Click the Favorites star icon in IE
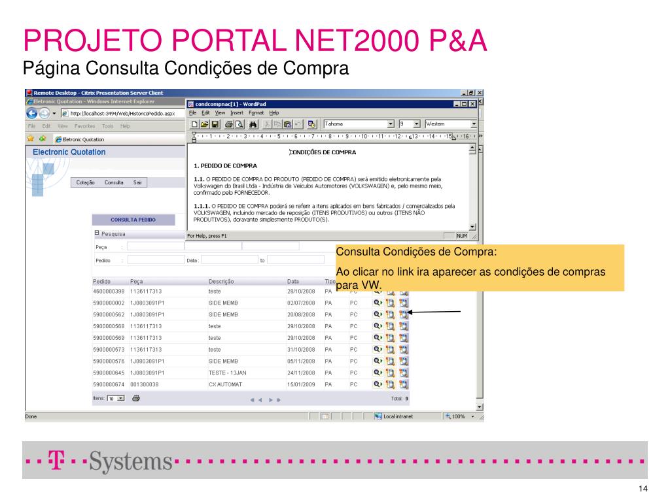Viewport: 670px width, 502px height. pos(30,139)
